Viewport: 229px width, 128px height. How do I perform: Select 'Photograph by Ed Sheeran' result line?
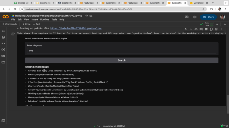53,97
